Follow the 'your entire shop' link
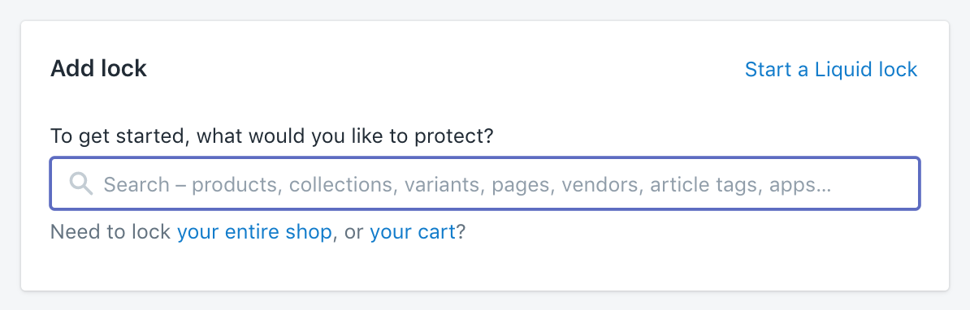970x310 pixels. (x=254, y=232)
